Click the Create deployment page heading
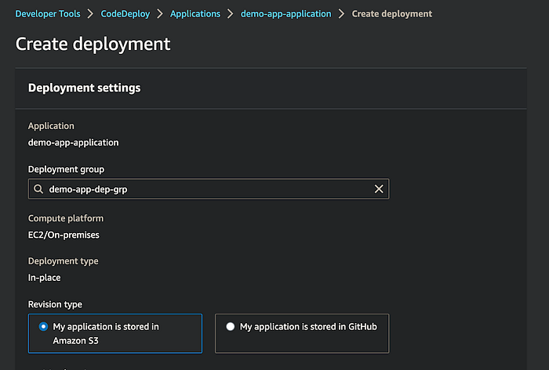549x370 pixels. click(93, 44)
